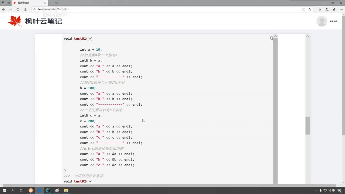Open the Windows Start menu
This screenshot has height=194, width=345.
point(4,190)
